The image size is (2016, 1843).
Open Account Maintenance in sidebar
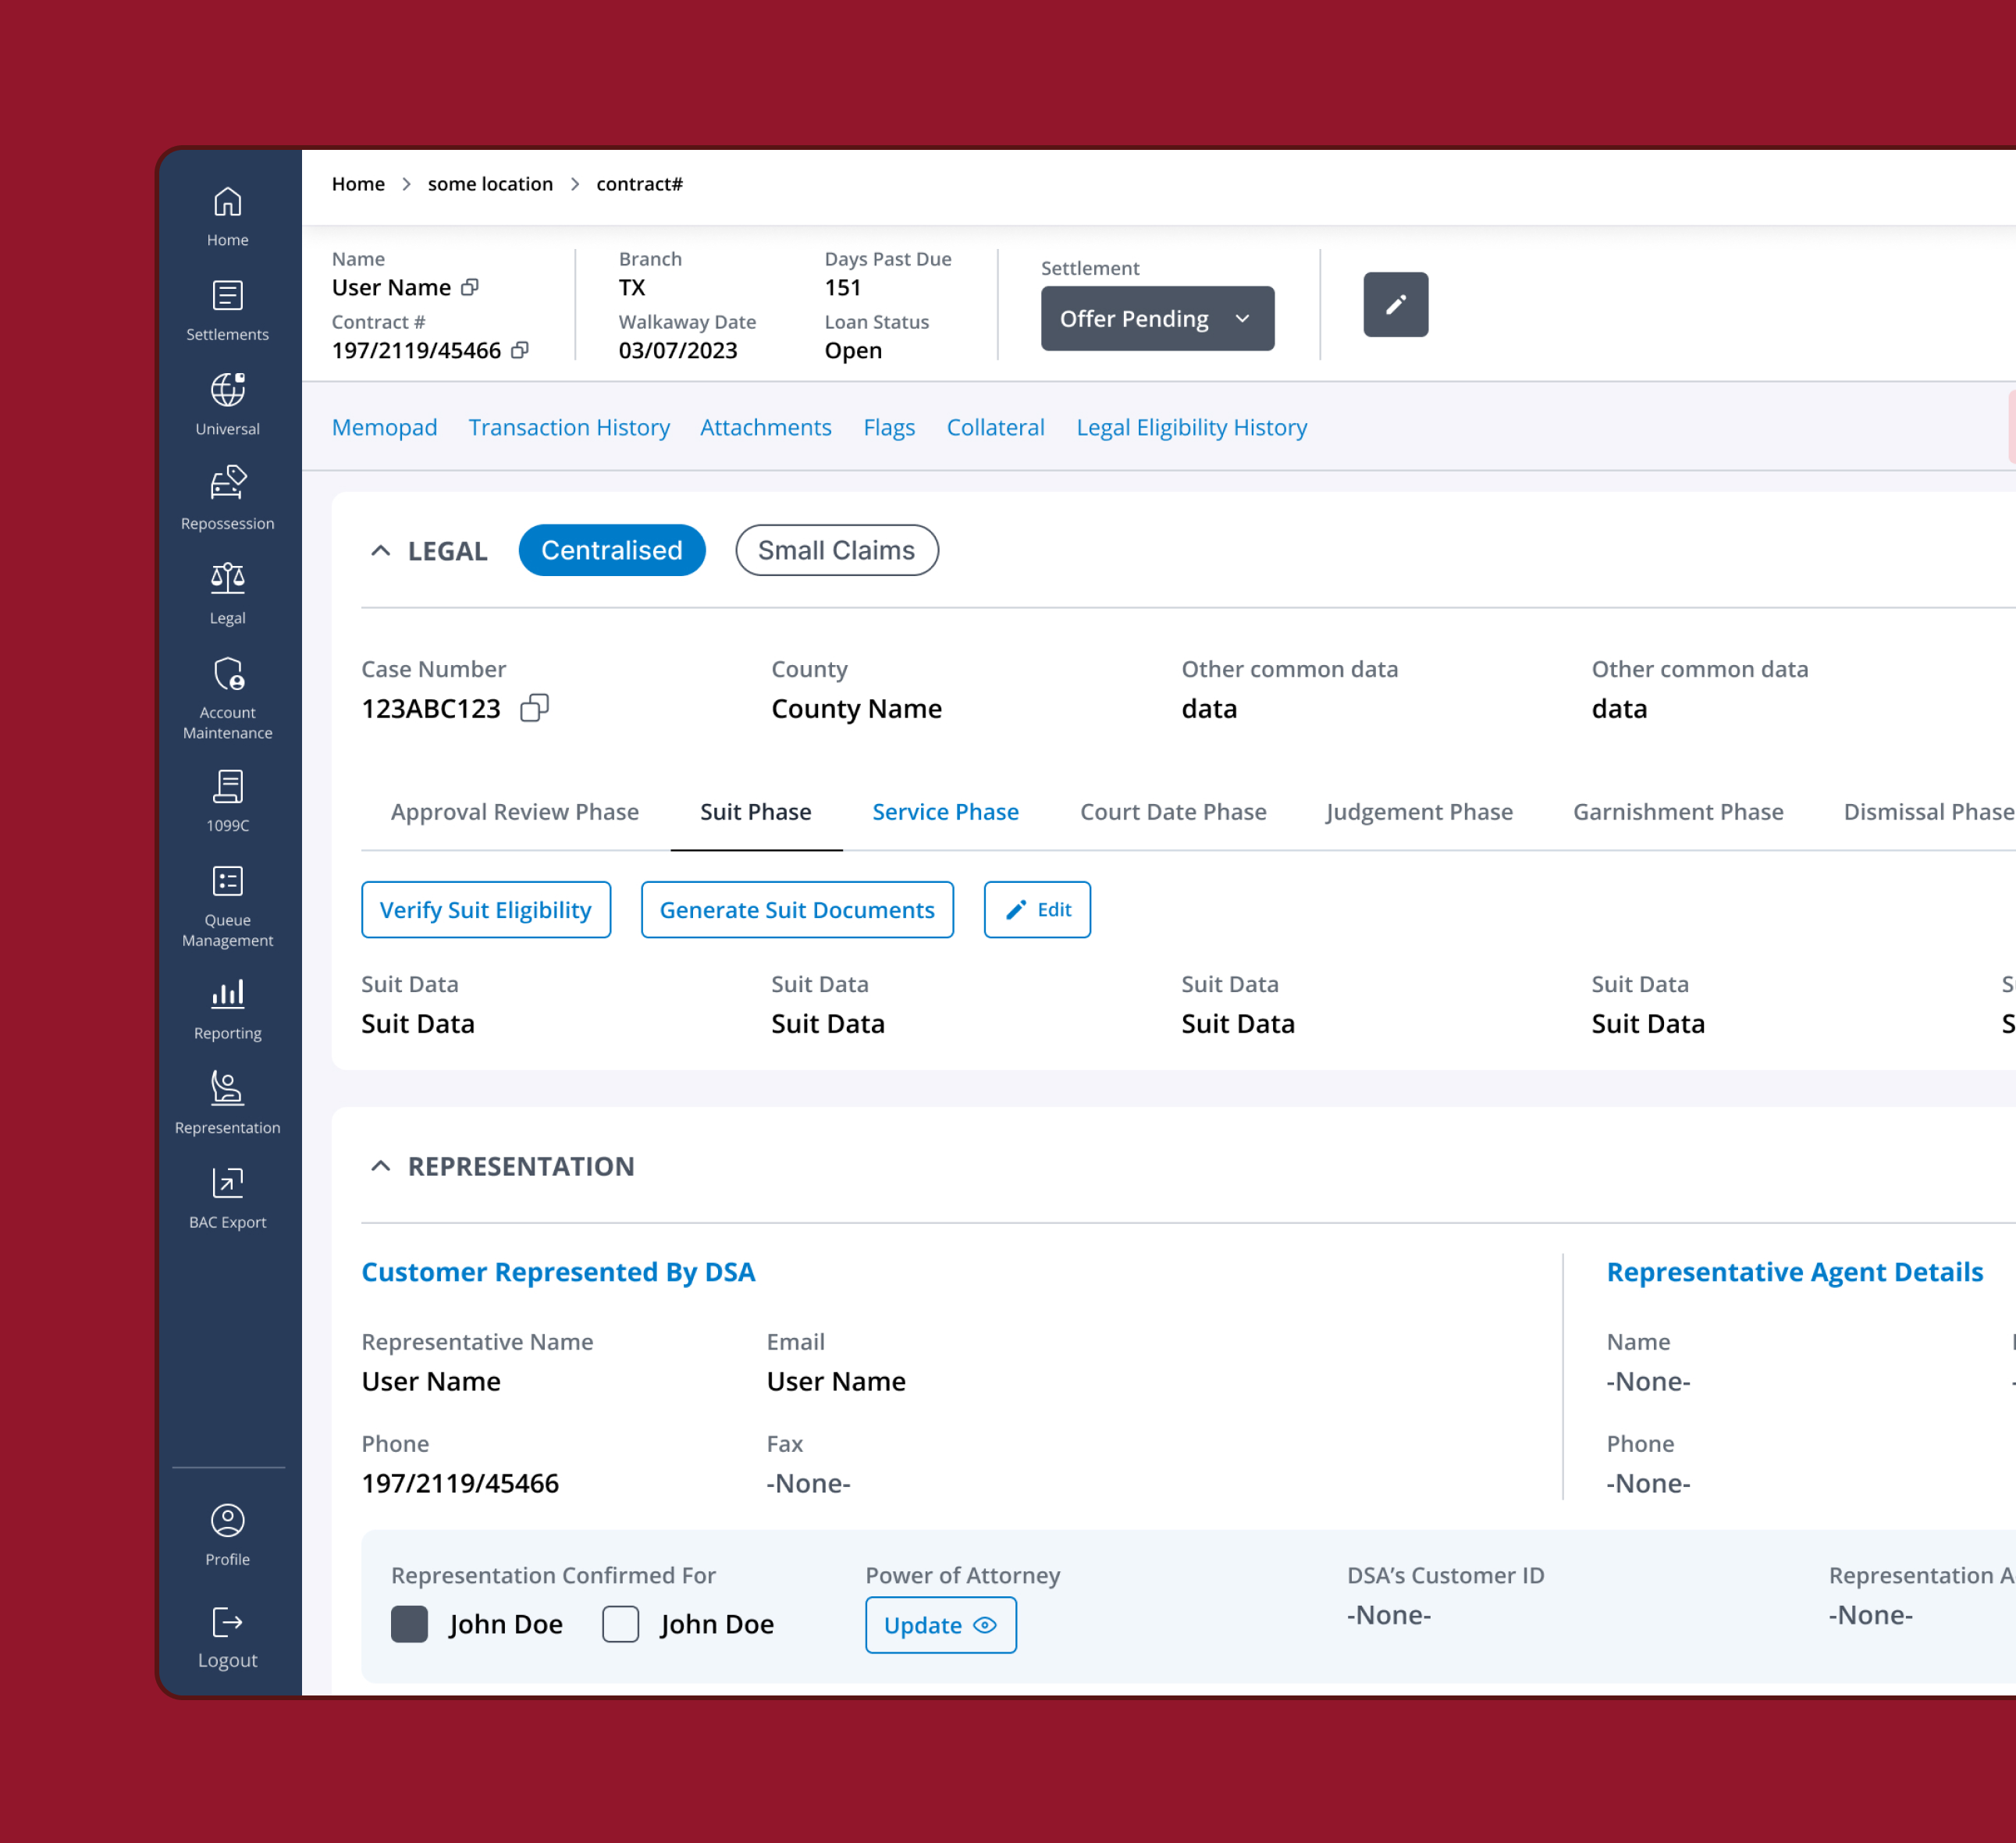coord(227,698)
